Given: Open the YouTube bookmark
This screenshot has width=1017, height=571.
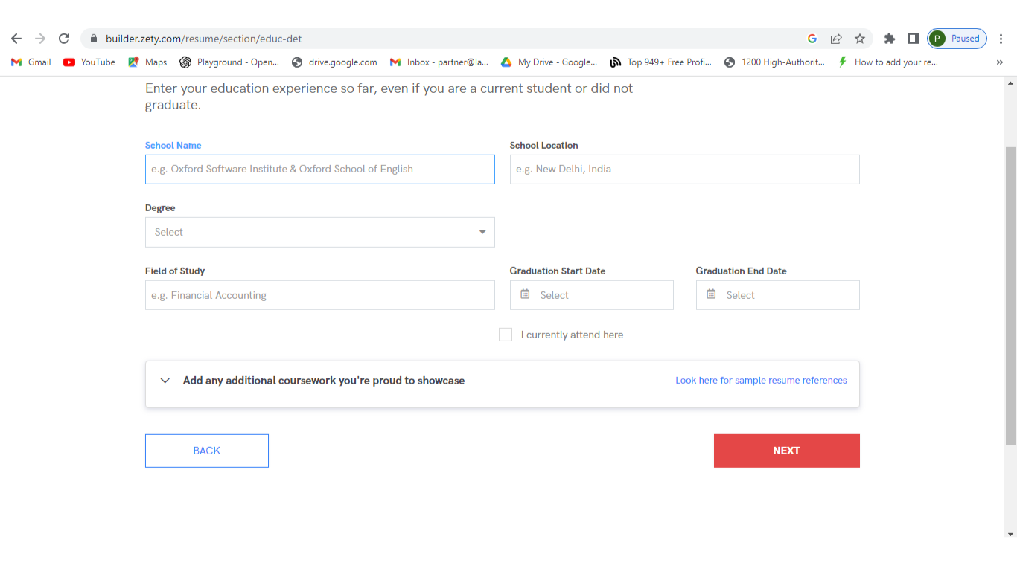Looking at the screenshot, I should coord(89,62).
